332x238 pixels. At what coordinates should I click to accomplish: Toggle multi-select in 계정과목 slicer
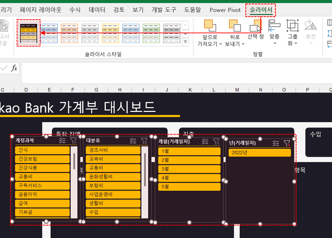(62, 141)
